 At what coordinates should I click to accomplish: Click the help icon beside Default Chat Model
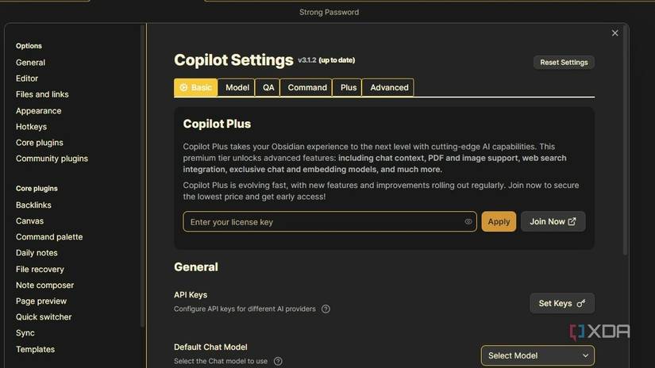(x=278, y=362)
